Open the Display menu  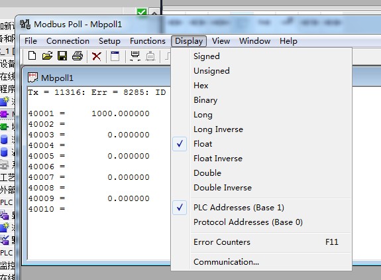coord(189,41)
